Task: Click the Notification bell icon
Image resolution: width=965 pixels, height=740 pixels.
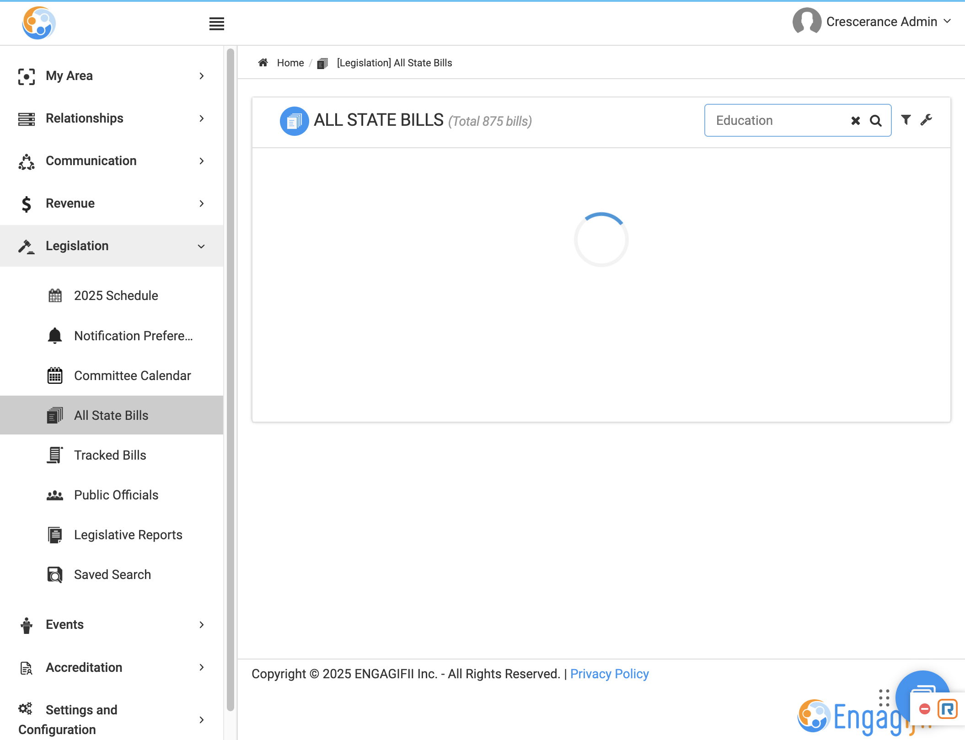Action: (x=55, y=336)
